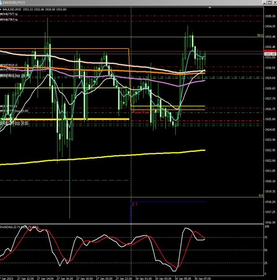Select the #89467977 tp order label
This screenshot has width=277, height=280.
[9, 14]
